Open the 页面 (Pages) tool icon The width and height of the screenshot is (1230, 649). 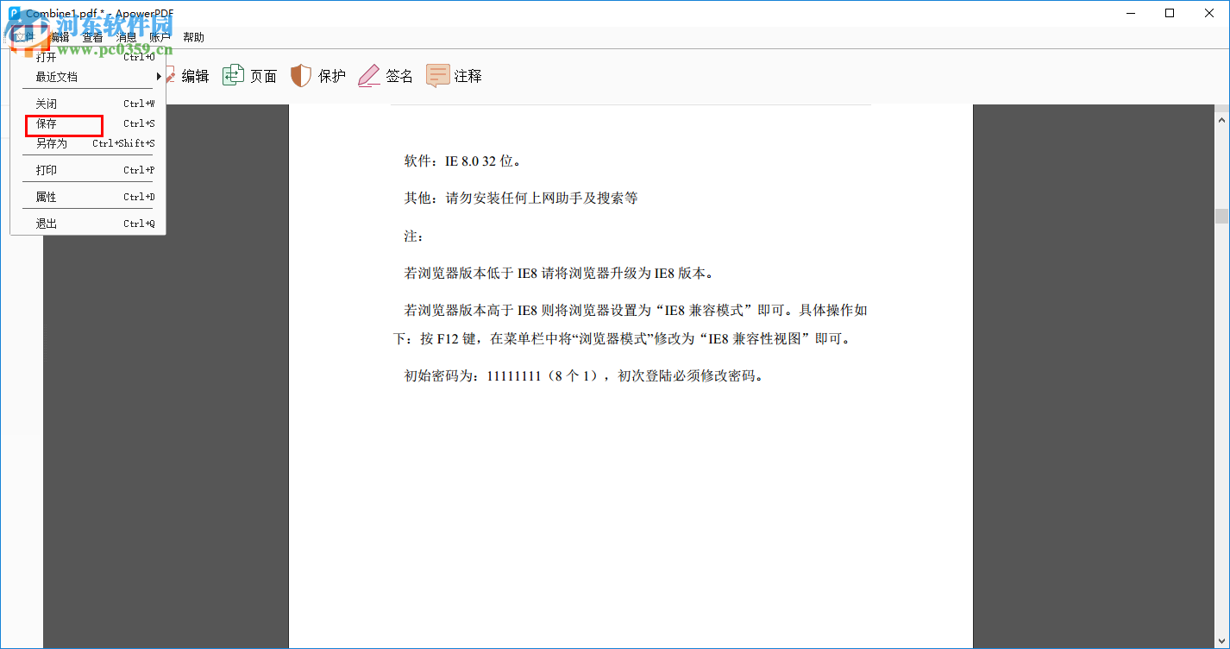pyautogui.click(x=233, y=75)
